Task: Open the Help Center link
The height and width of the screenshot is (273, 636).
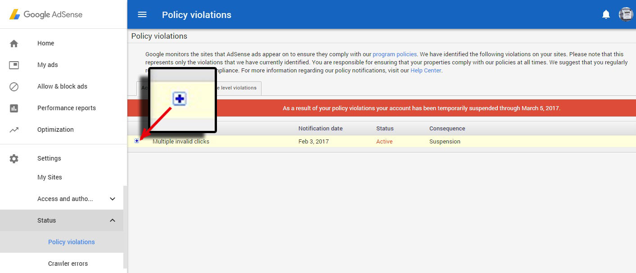Action: (426, 71)
